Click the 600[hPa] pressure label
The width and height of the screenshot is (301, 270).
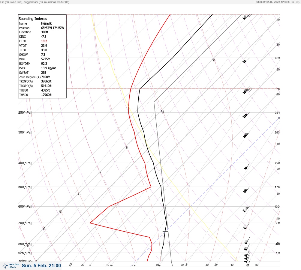click(x=25, y=206)
